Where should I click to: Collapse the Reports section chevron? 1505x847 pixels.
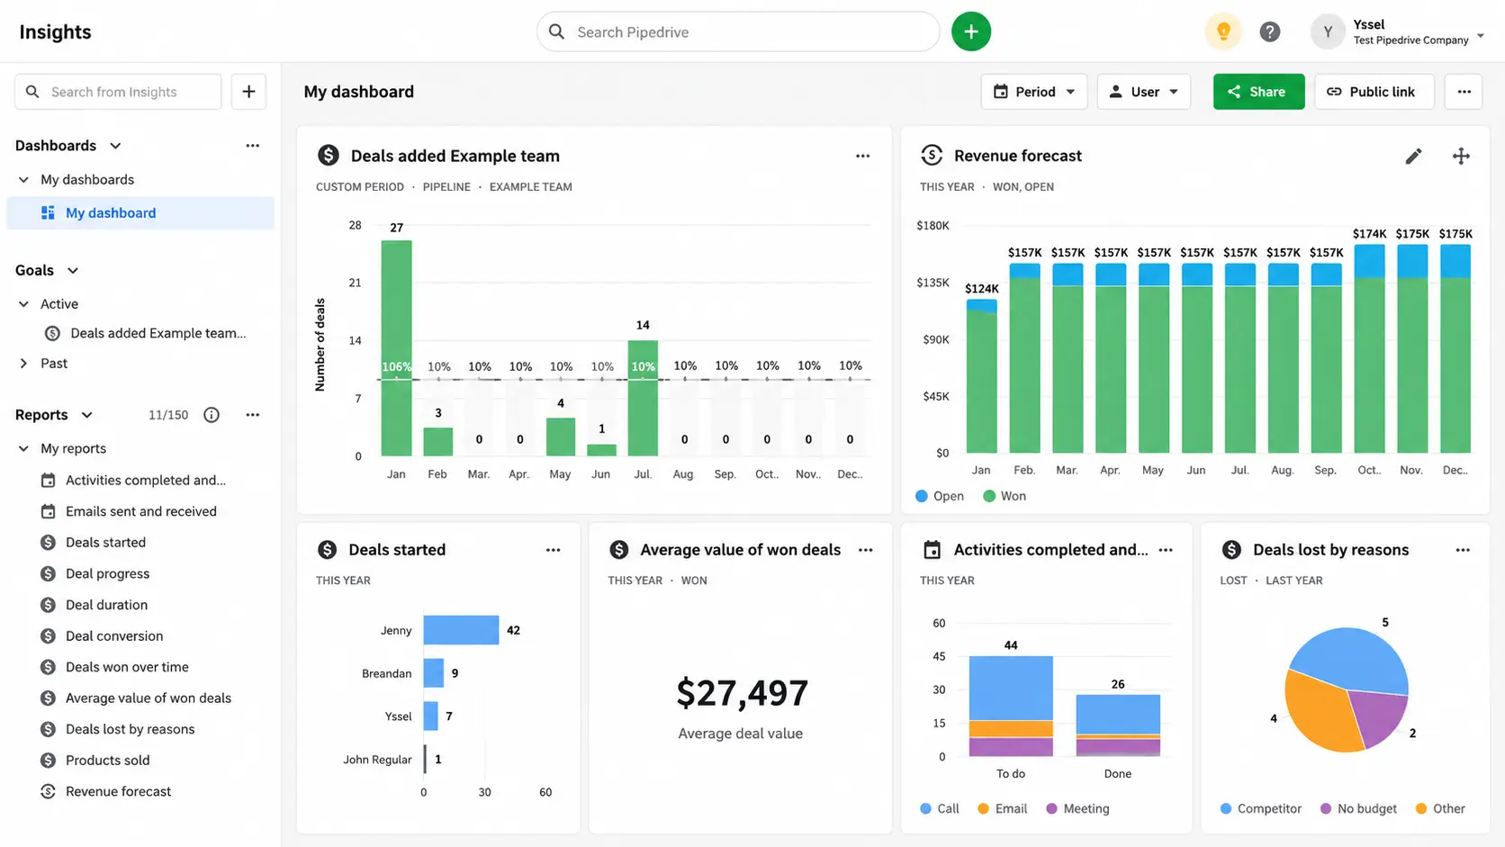[x=86, y=415]
